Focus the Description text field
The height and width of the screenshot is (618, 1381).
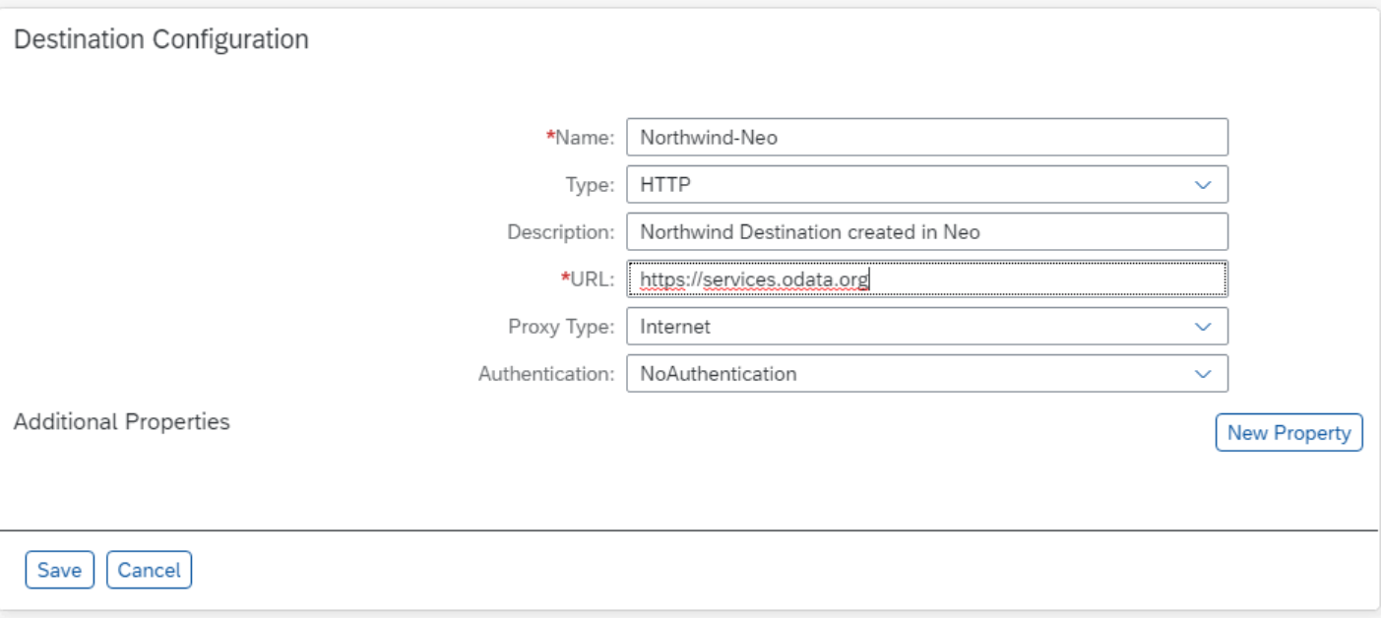[925, 232]
